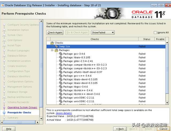Enable the Ignore All checkbox

(x=155, y=32)
